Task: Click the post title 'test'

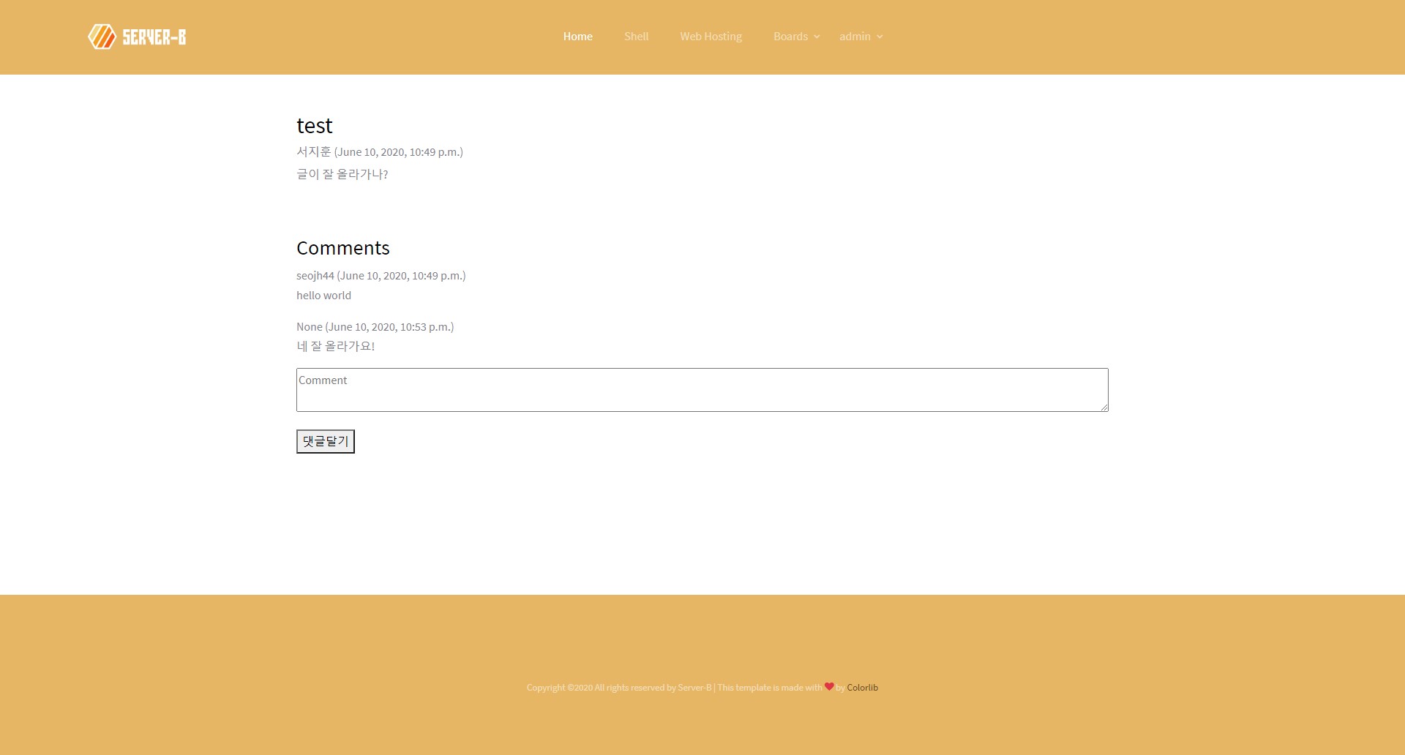Action: point(314,126)
